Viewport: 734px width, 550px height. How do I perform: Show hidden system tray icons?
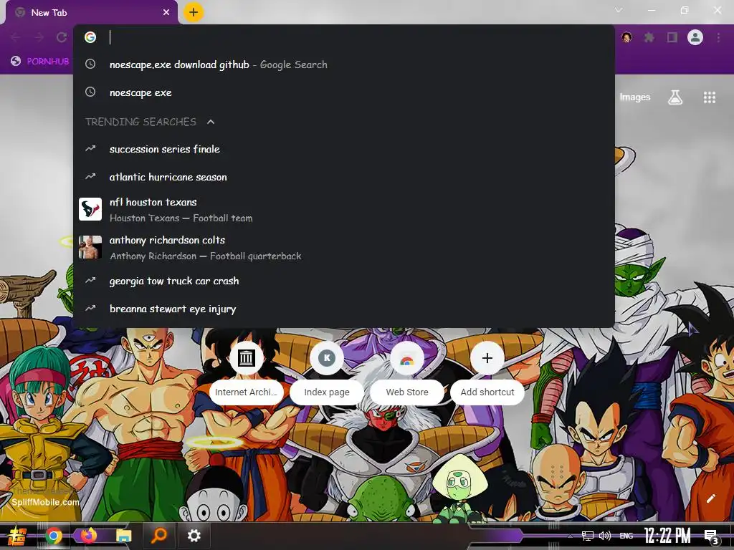point(570,536)
